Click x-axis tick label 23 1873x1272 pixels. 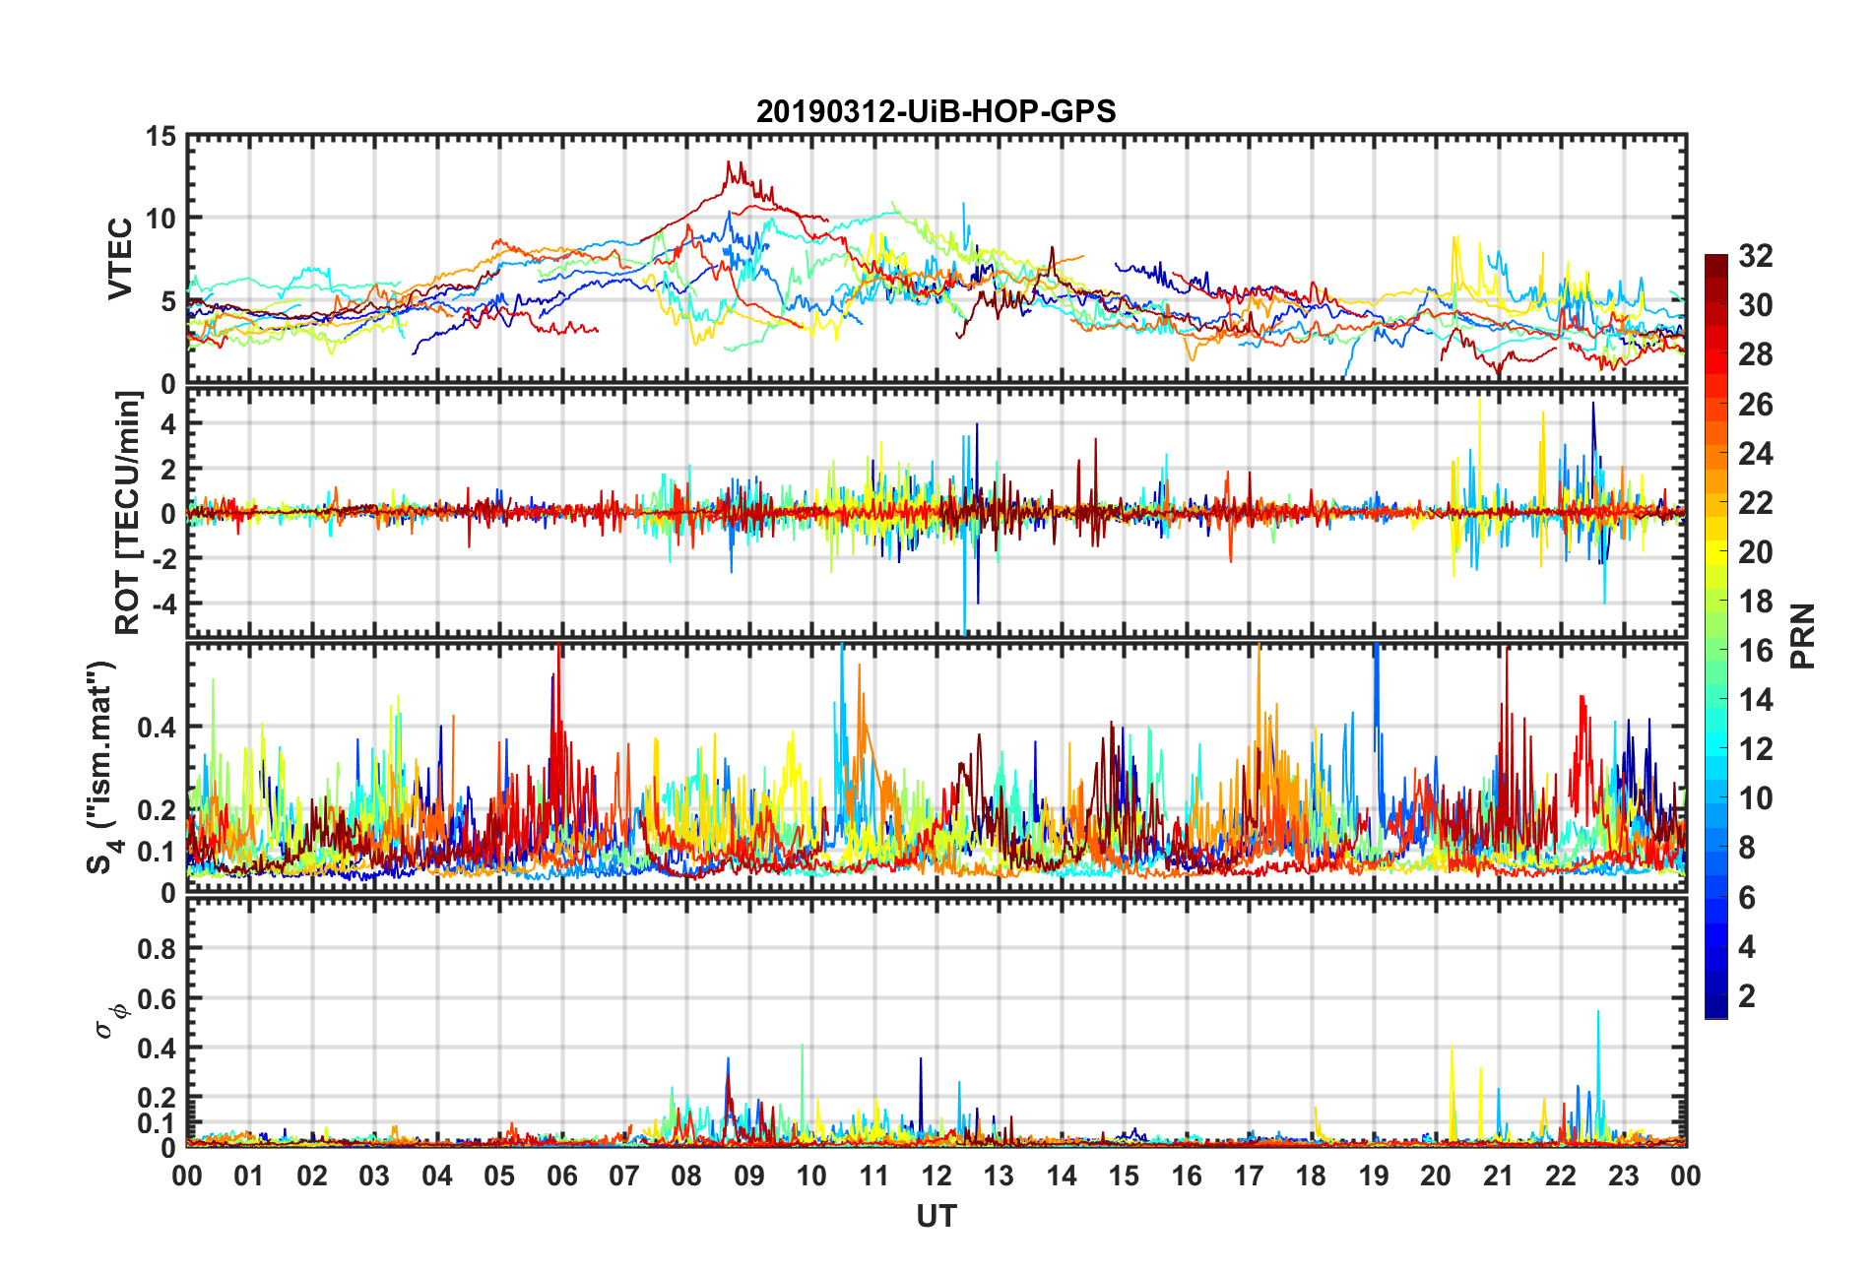tap(1623, 1176)
